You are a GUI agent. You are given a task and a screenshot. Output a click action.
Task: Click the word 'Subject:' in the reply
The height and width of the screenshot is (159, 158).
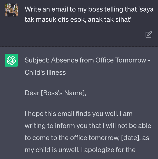point(37,60)
